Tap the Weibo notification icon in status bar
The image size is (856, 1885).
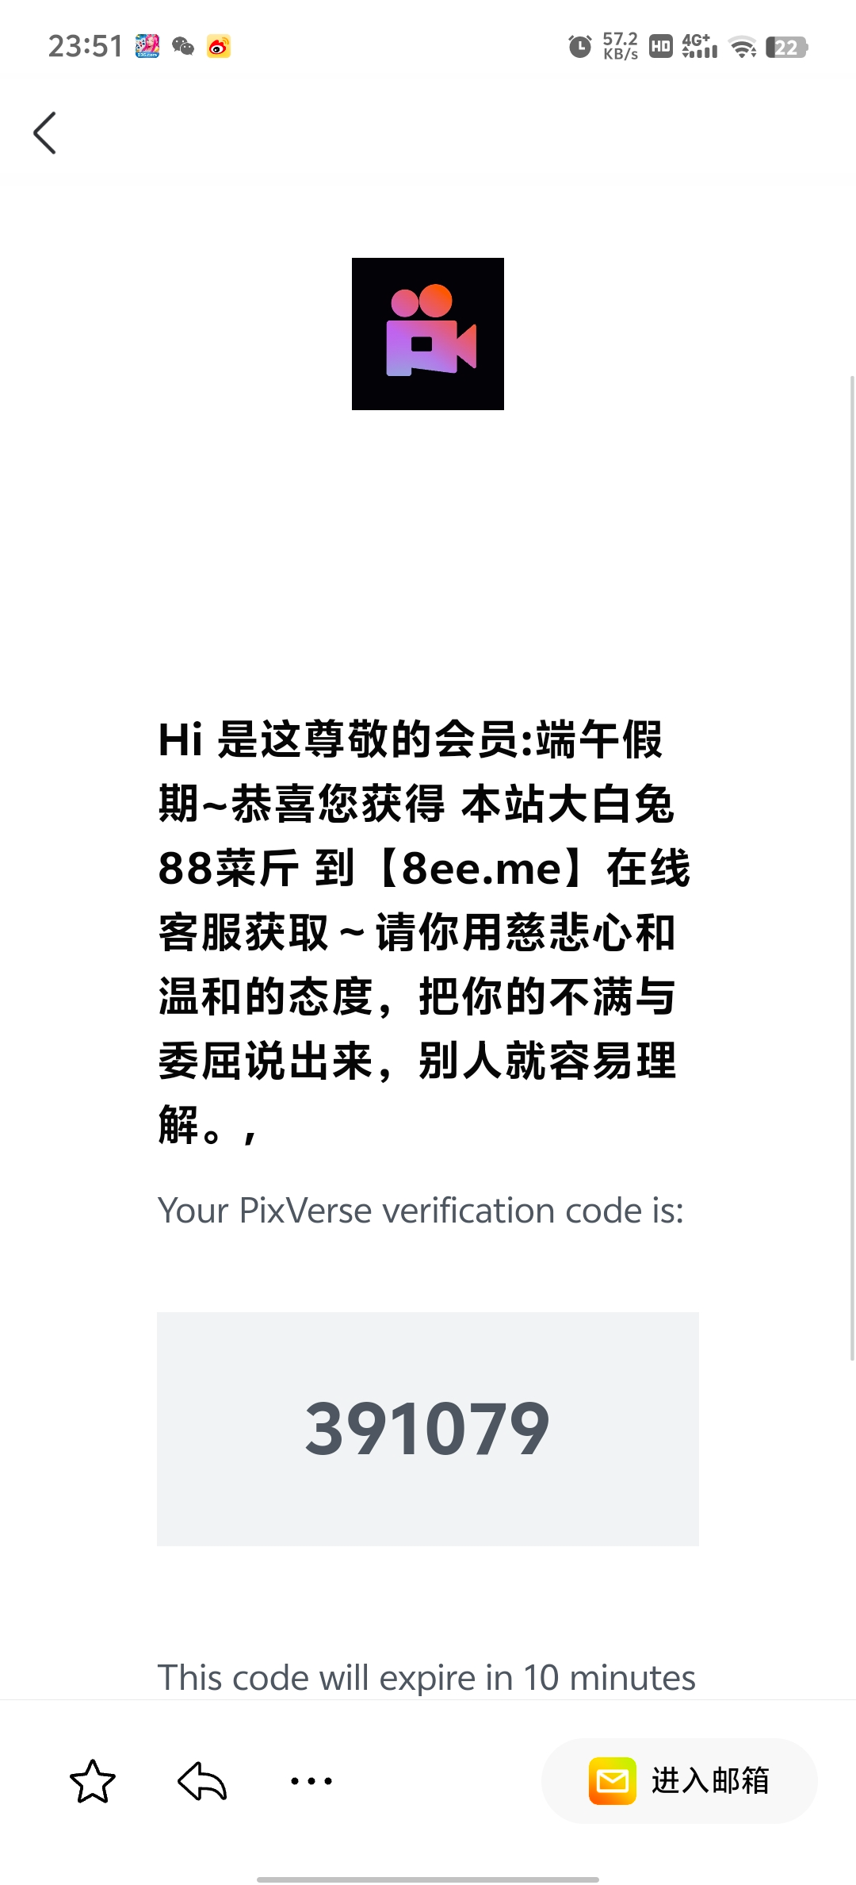click(x=219, y=47)
